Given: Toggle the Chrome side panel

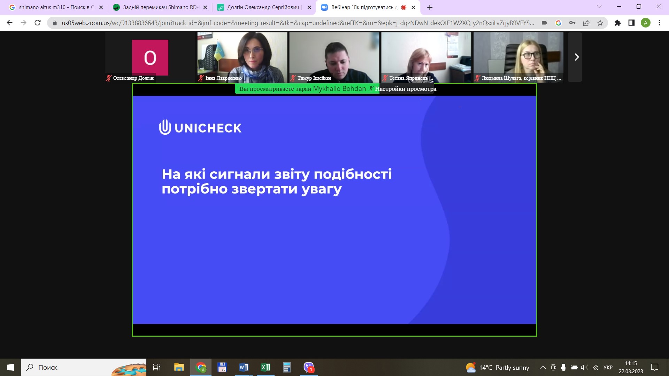Looking at the screenshot, I should [631, 23].
